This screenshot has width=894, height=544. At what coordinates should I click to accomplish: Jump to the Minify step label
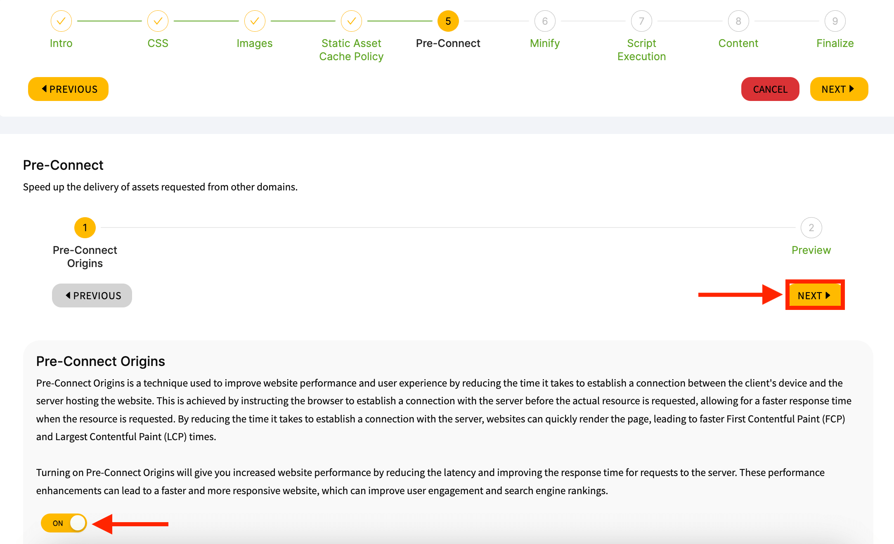coord(545,43)
